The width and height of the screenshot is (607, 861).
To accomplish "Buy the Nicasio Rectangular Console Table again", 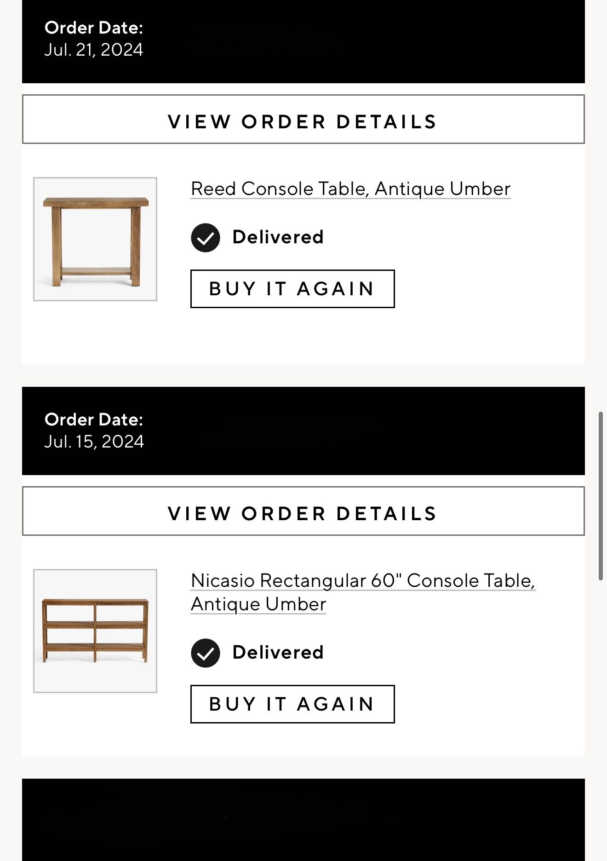I will 292,704.
